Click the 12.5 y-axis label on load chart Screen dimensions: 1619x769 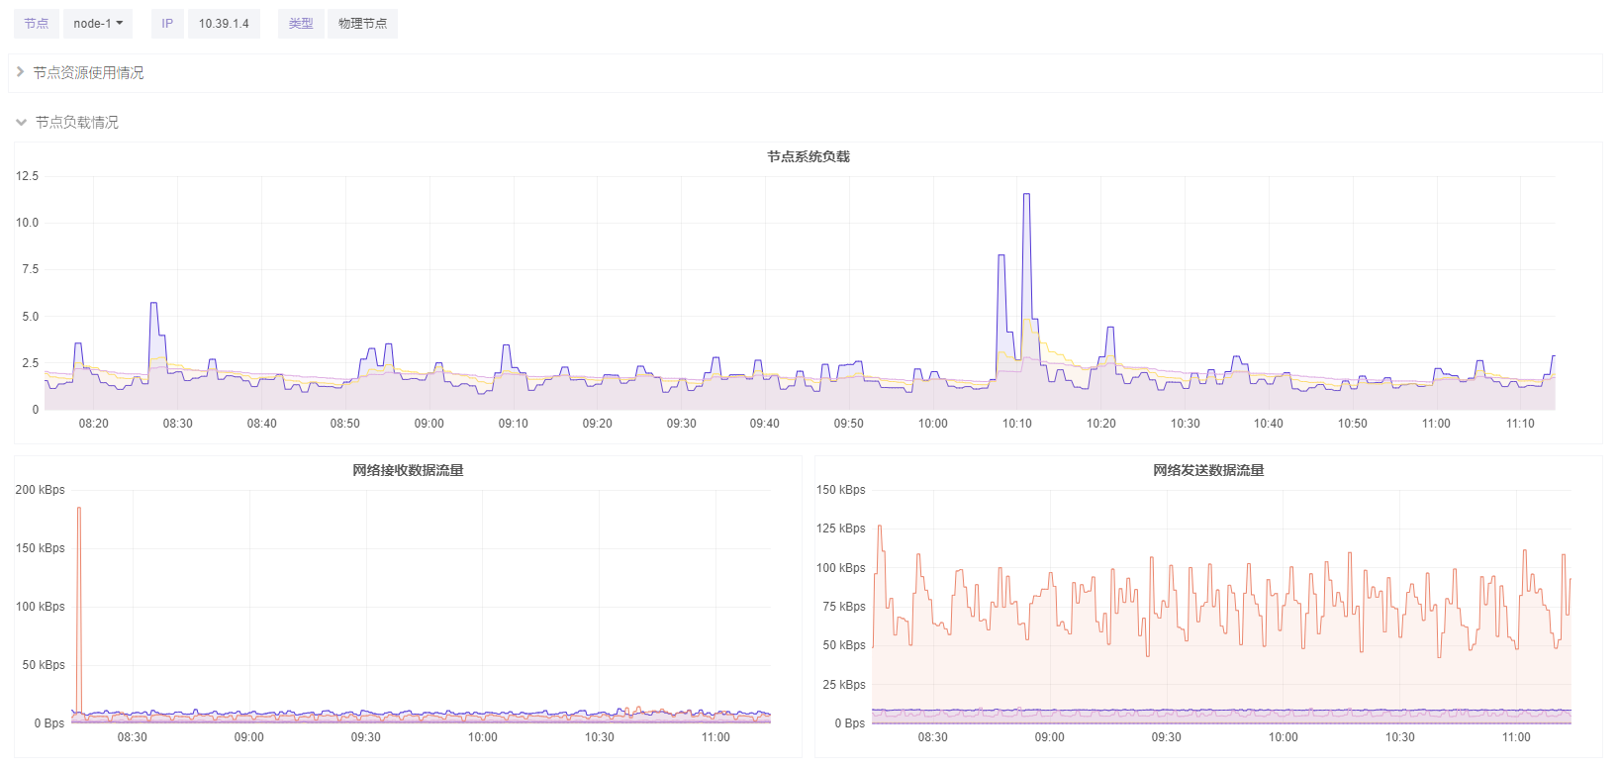[27, 176]
